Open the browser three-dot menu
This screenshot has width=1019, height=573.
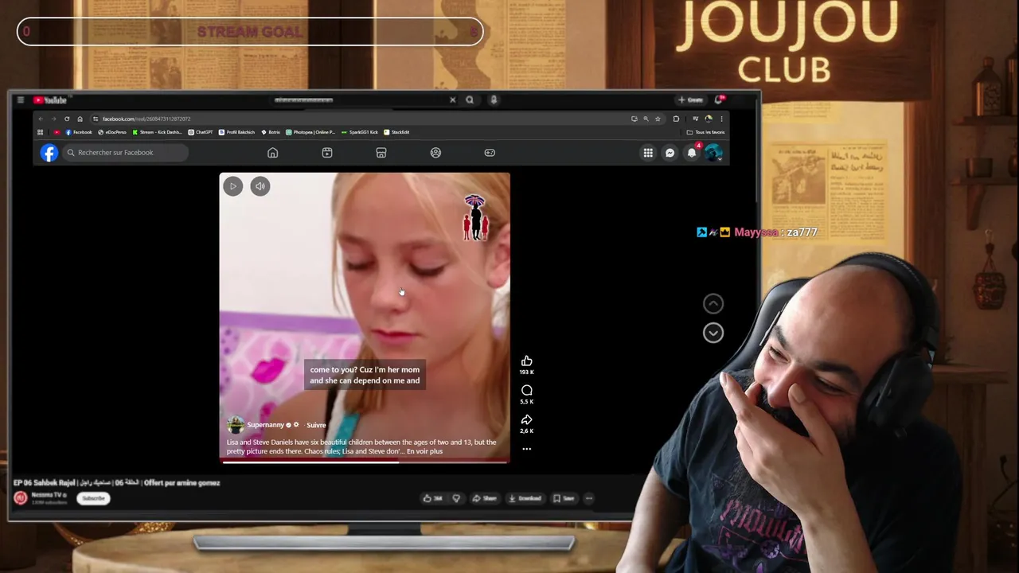pyautogui.click(x=721, y=119)
